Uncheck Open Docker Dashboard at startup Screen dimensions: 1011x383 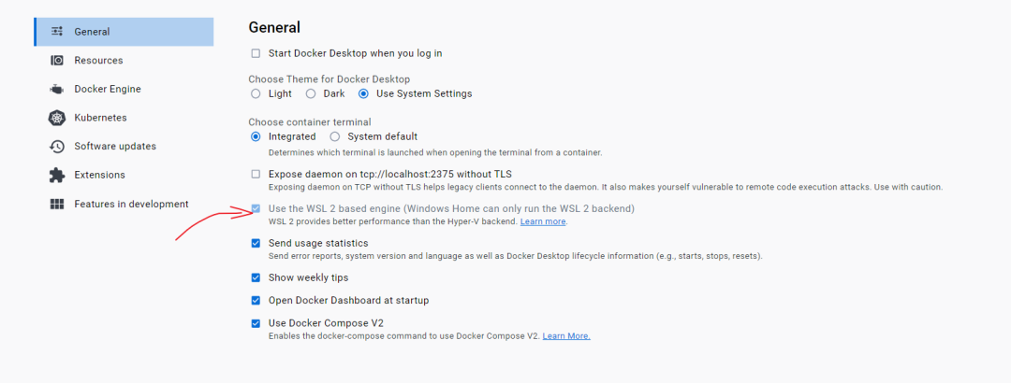pos(256,301)
